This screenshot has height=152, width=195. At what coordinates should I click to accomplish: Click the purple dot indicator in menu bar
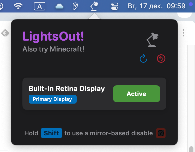point(191,4)
